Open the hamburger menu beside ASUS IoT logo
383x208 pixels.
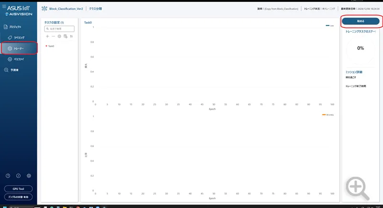pyautogui.click(x=4, y=6)
